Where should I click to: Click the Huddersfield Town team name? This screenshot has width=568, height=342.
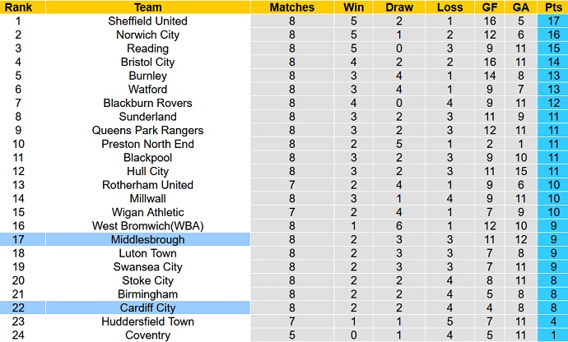(147, 321)
